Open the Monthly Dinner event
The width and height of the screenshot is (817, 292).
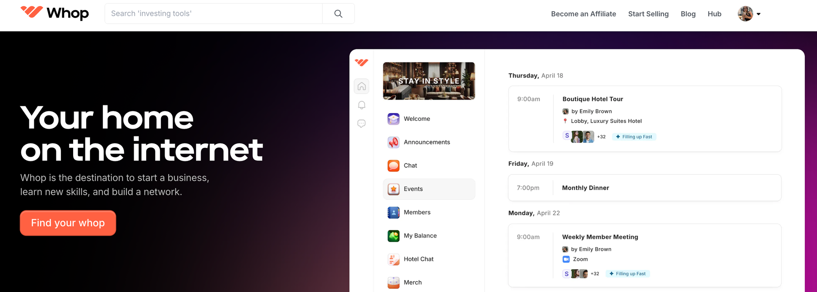pyautogui.click(x=645, y=188)
